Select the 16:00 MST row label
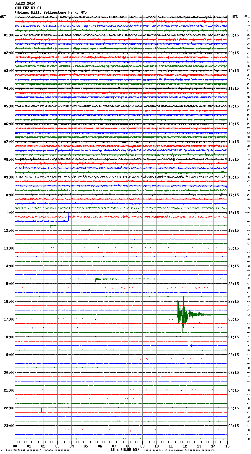251x454 pixels. [9, 302]
